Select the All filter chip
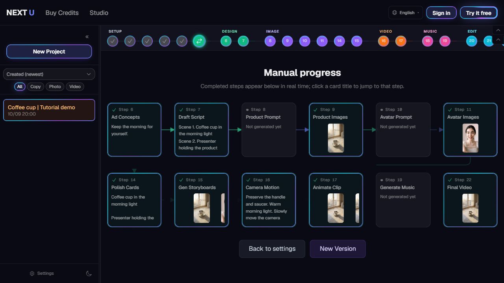Image resolution: width=504 pixels, height=283 pixels. [20, 87]
